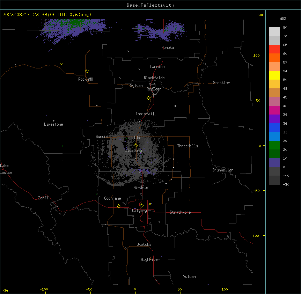Click the Base_Reflectivity title text
This screenshot has width=301, height=294.
click(x=150, y=5)
